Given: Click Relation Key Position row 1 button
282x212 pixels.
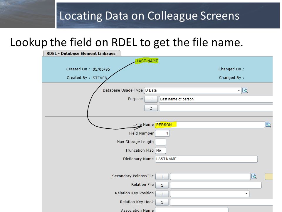Looking at the screenshot, I should tap(162, 194).
